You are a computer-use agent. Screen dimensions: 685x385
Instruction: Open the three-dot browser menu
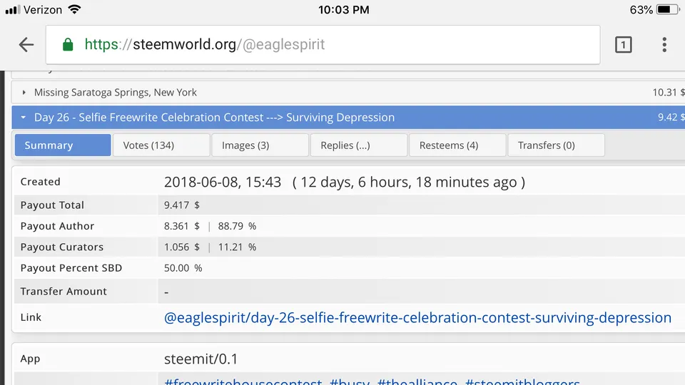tap(664, 44)
